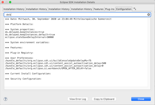
Task: Click the buildConsoleUpdateDelayMs=75 line
Action: click(x=48, y=61)
